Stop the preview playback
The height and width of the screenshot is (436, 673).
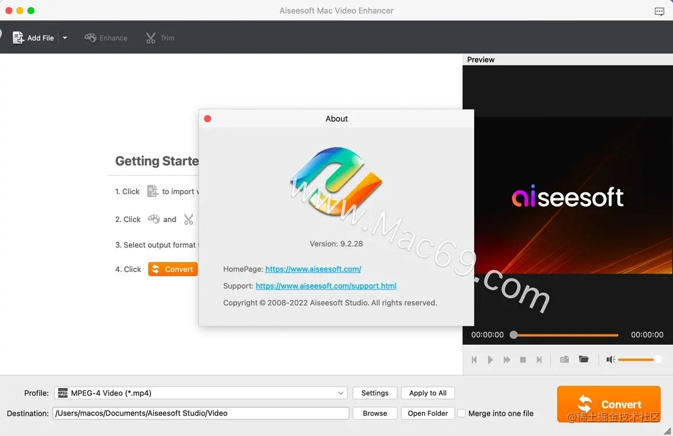(x=523, y=360)
